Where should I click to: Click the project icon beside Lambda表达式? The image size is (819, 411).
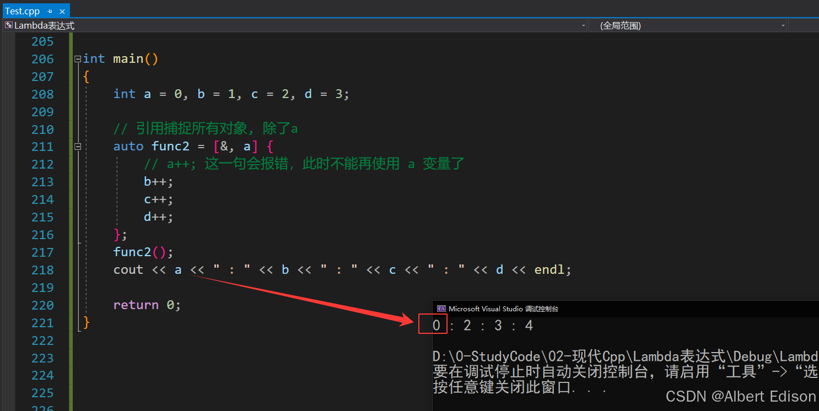(x=8, y=25)
